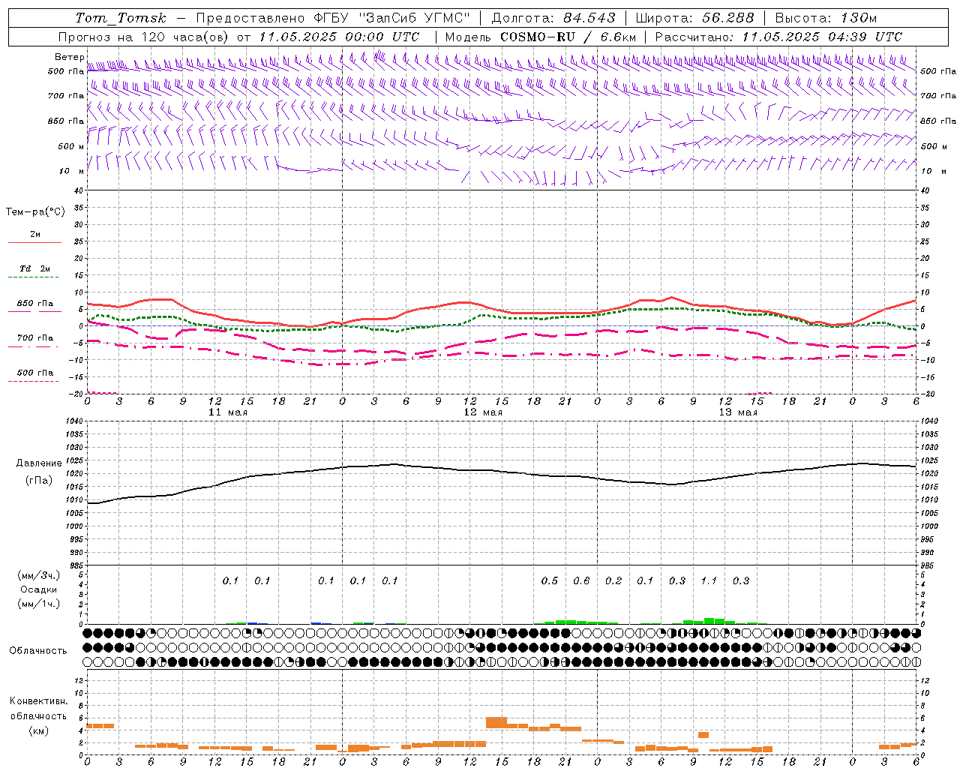Click the 700 гПа dash-dot temperature legend label

pos(35,338)
